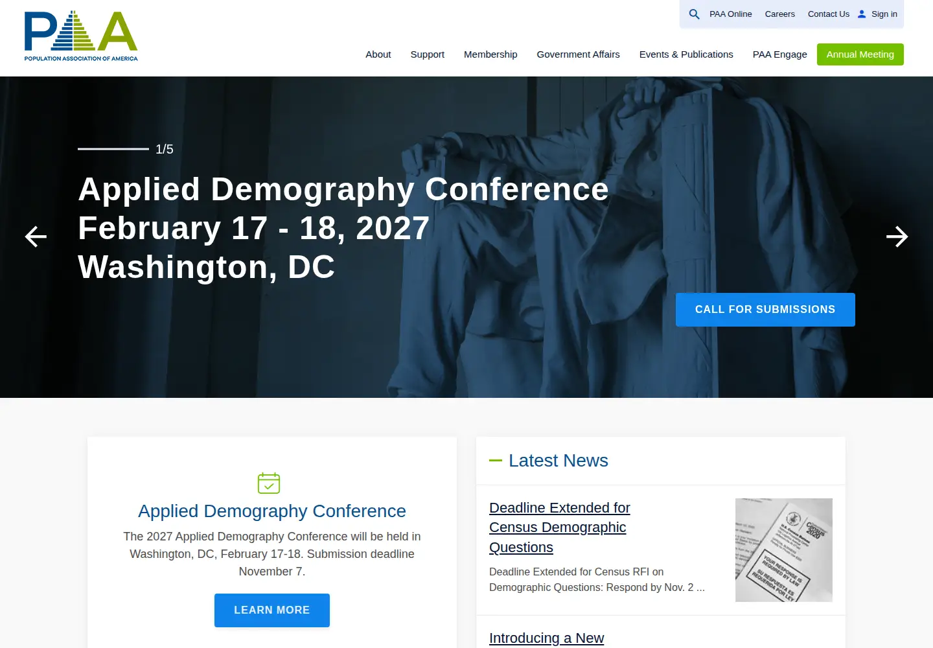This screenshot has width=933, height=648.
Task: Click the Annual Meeting button
Action: [860, 54]
